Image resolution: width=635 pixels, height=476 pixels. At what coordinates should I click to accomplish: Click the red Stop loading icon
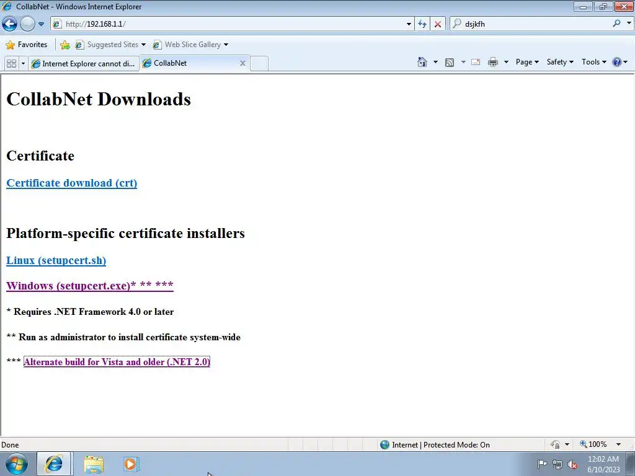[x=438, y=24]
